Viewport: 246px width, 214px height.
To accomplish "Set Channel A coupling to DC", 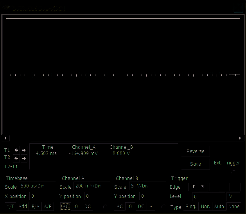I will (88, 207).
